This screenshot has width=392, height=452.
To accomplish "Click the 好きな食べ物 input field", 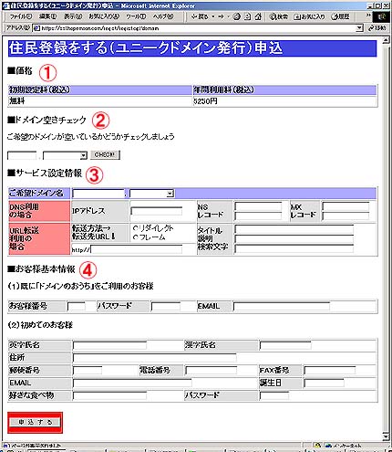I will point(109,395).
